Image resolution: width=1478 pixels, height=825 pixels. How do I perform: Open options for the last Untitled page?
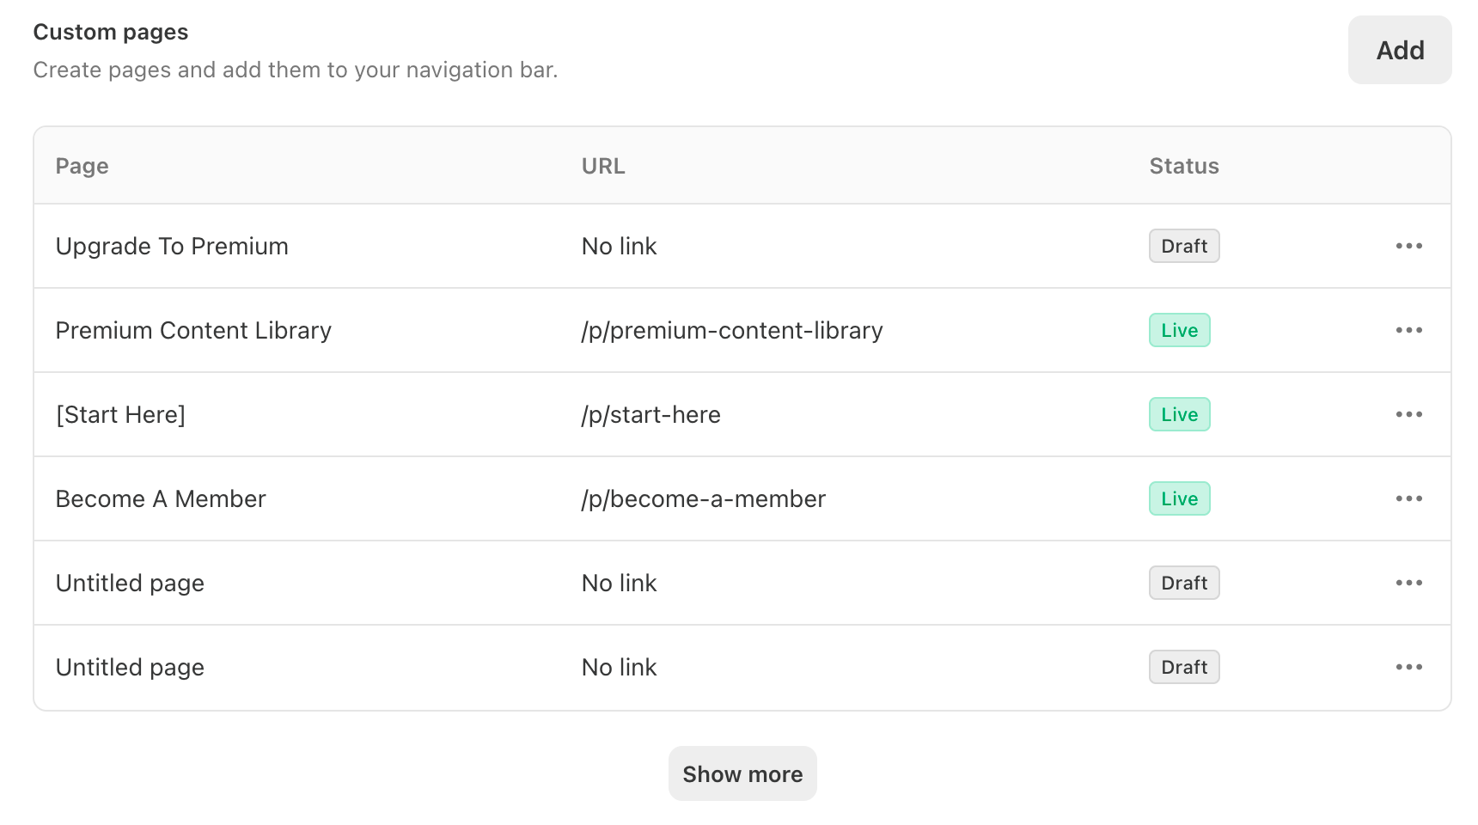[x=1408, y=667]
